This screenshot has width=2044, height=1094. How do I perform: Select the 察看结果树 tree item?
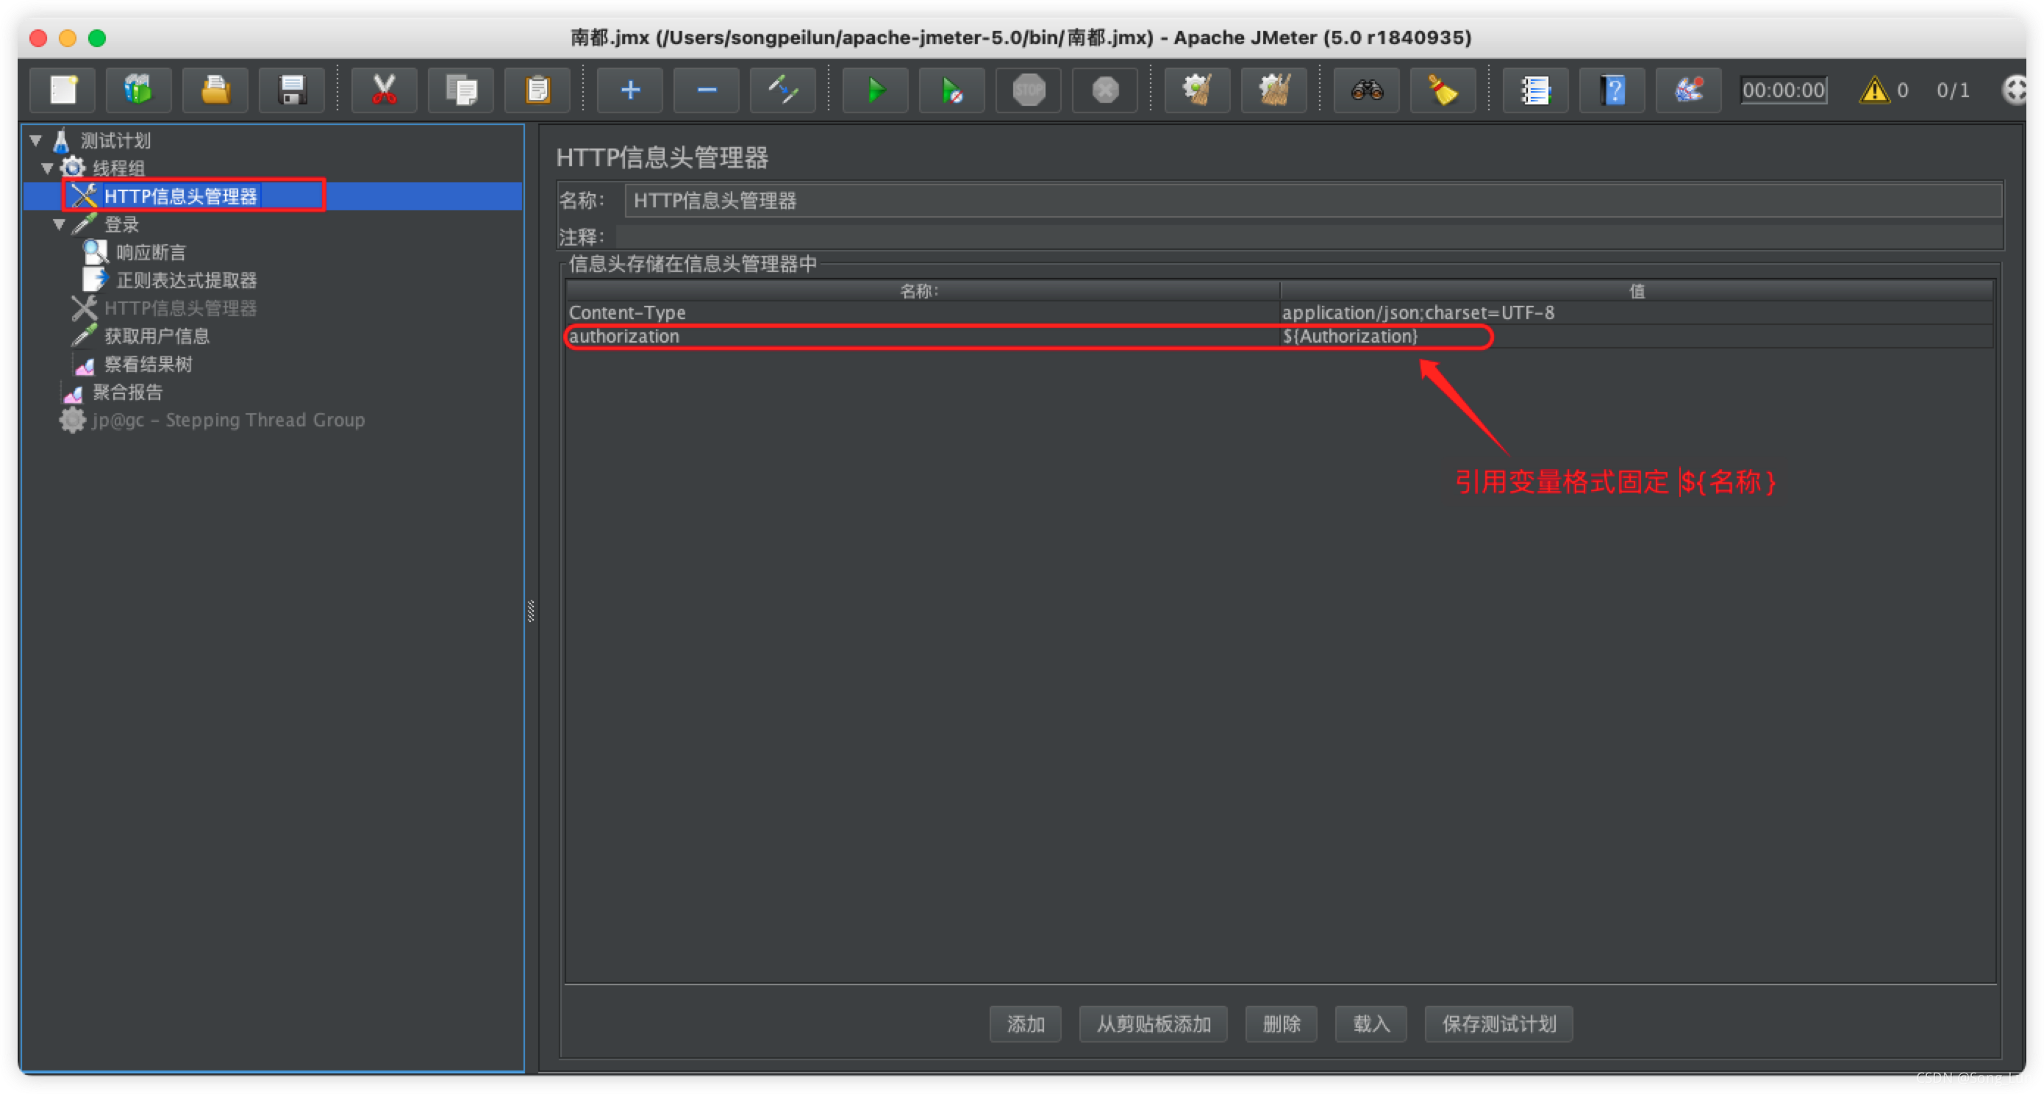click(x=149, y=364)
